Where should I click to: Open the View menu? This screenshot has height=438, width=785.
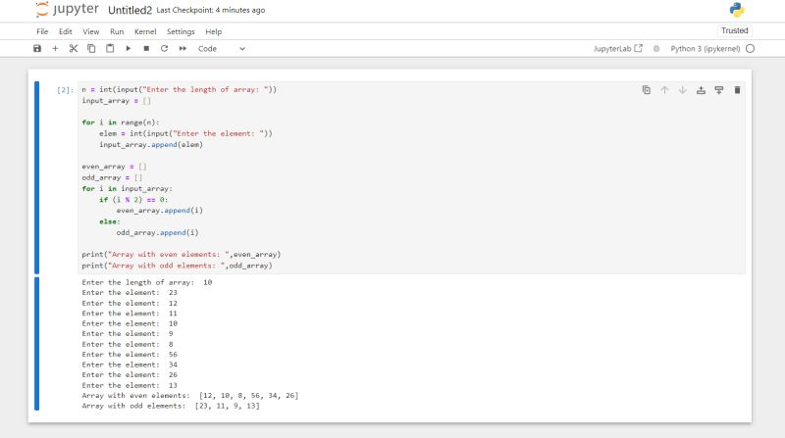pos(90,31)
